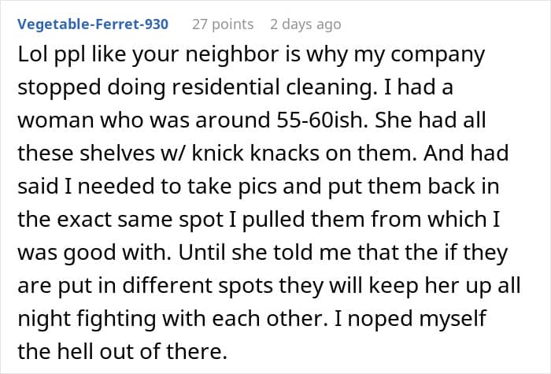Click the 27 points score label
Image resolution: width=551 pixels, height=374 pixels.
point(223,24)
